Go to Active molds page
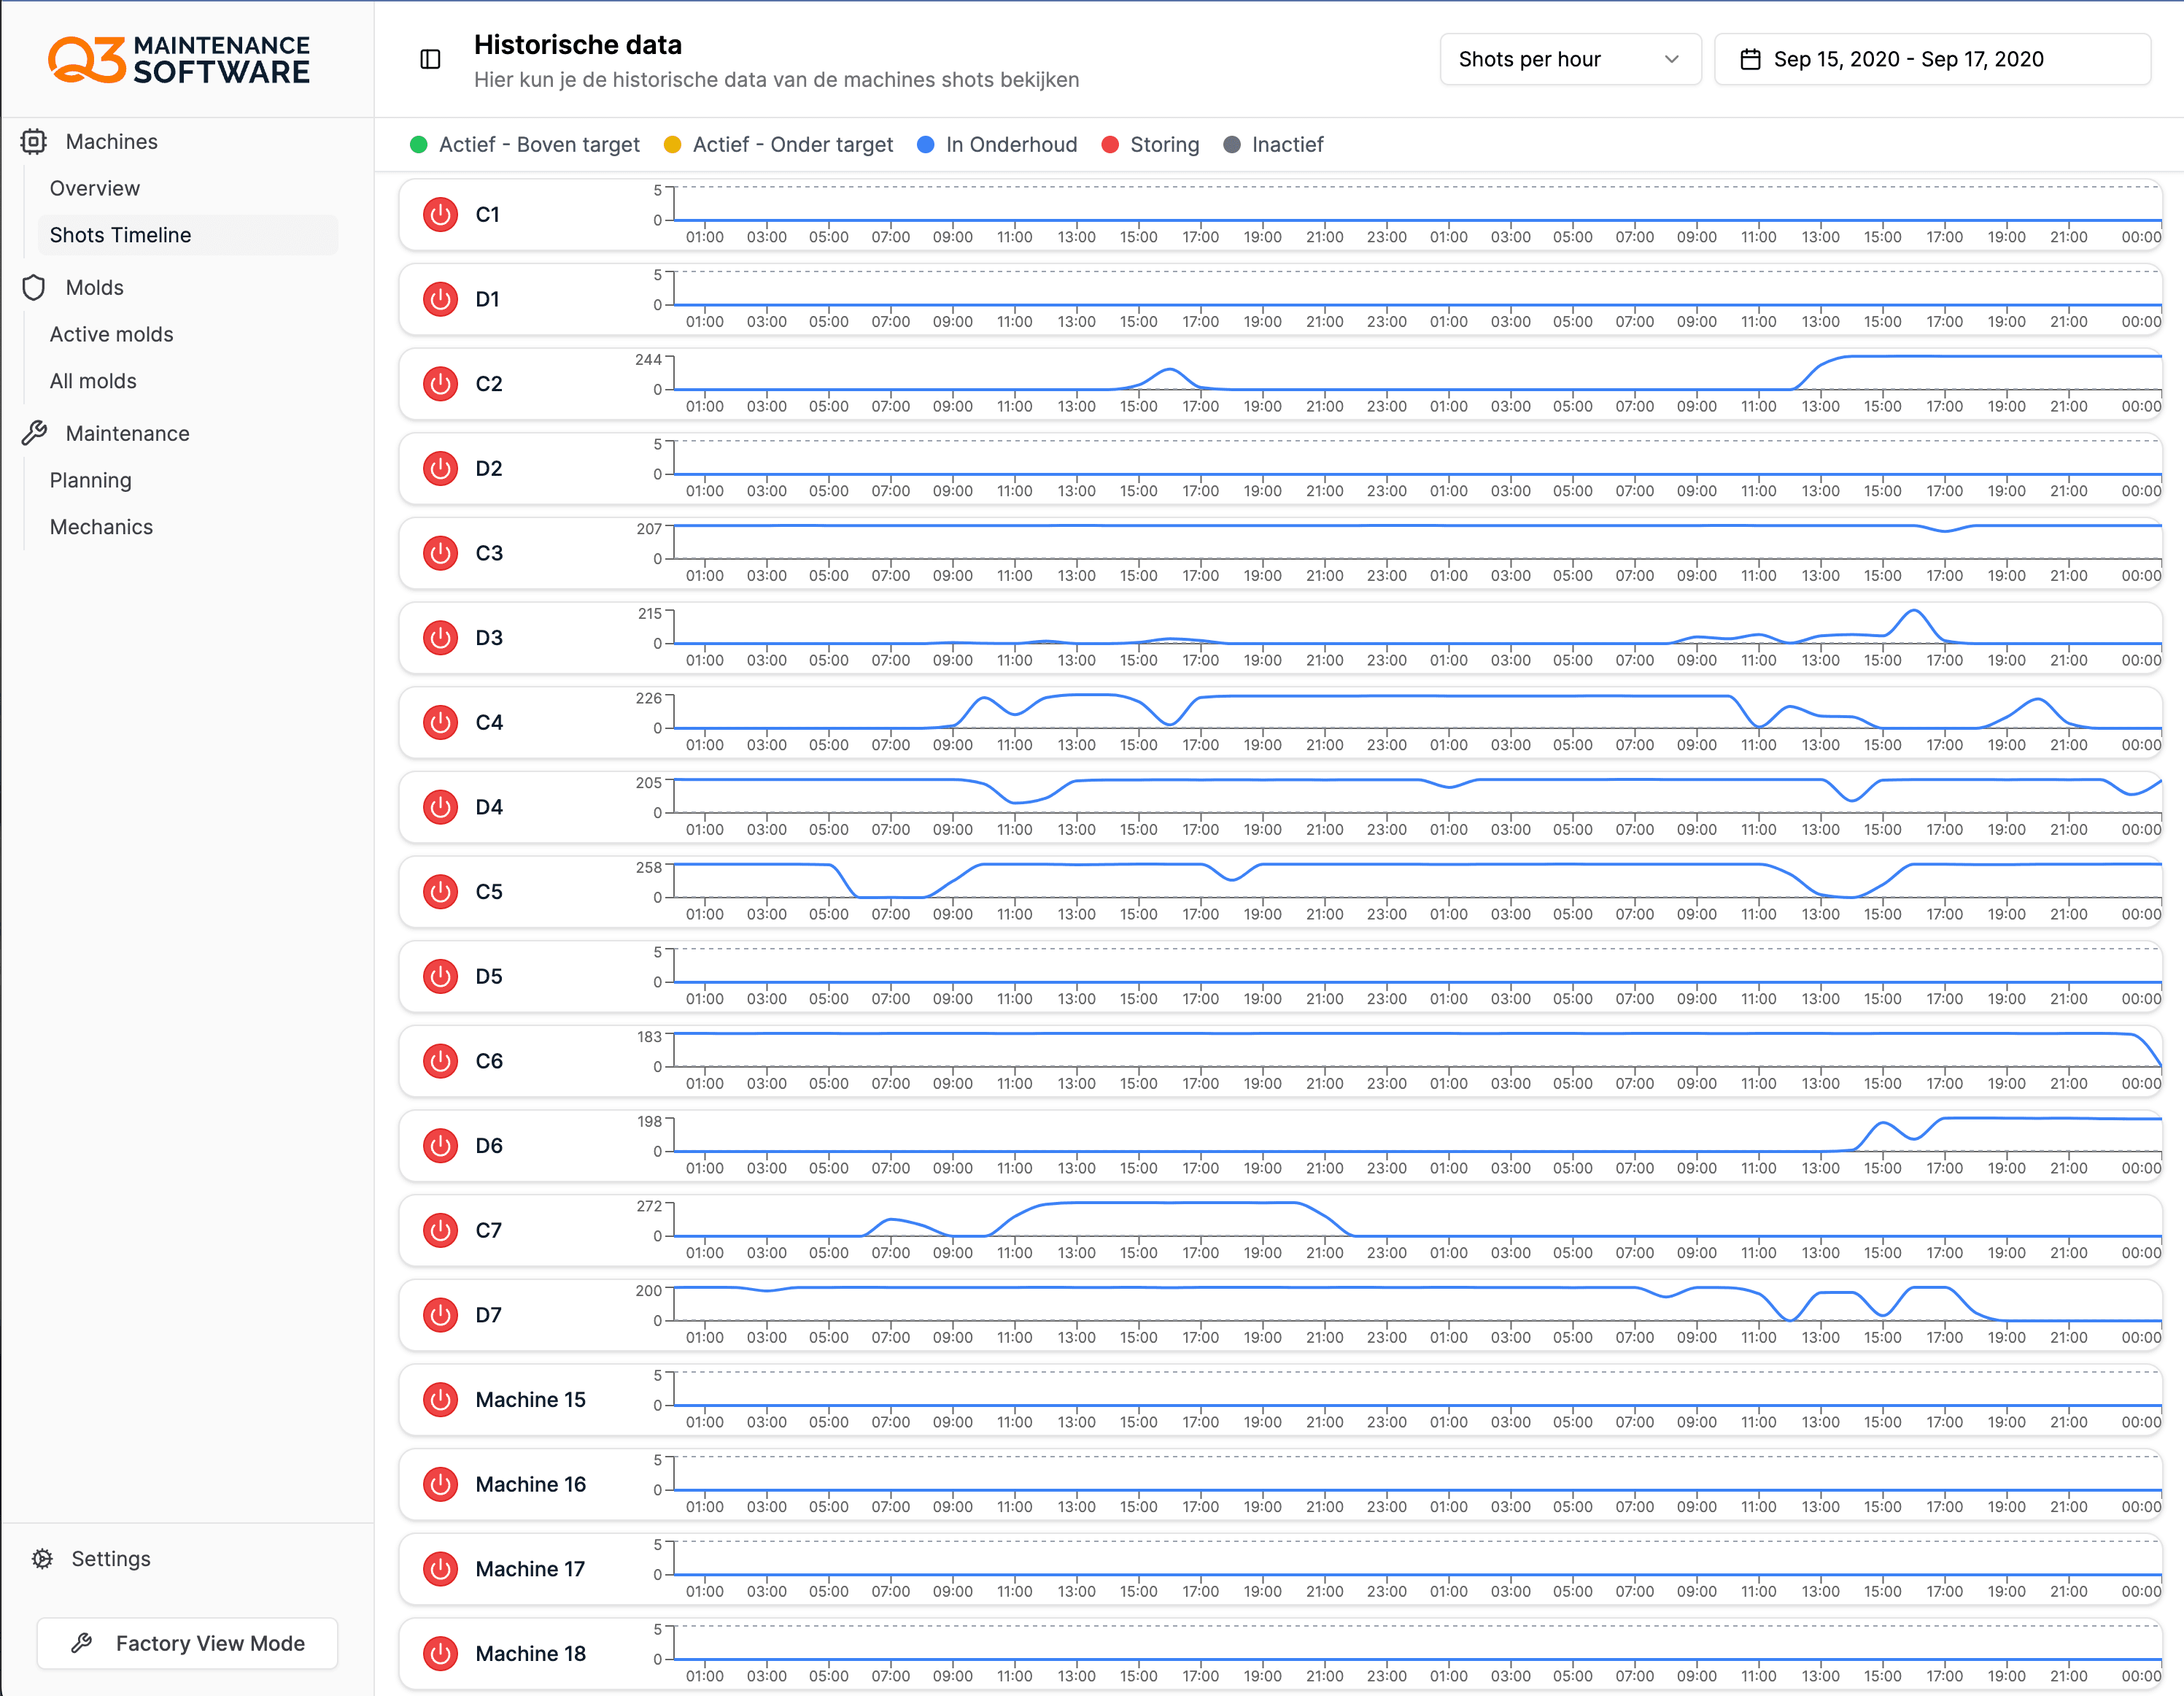Image resolution: width=2184 pixels, height=1696 pixels. pyautogui.click(x=112, y=334)
